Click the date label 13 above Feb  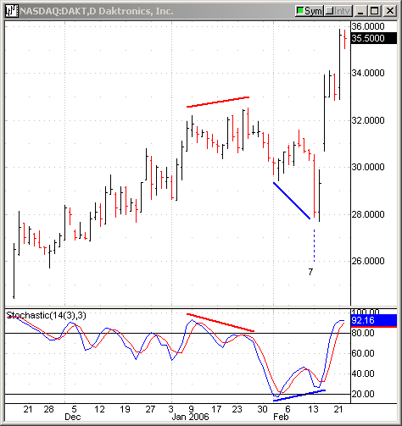(313, 409)
